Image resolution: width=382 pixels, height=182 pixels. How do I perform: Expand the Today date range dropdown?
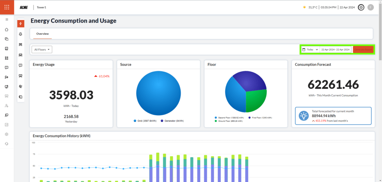click(312, 49)
